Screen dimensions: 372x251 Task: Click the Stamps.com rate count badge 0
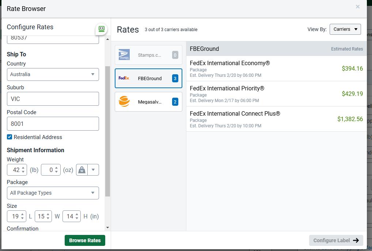tap(175, 55)
